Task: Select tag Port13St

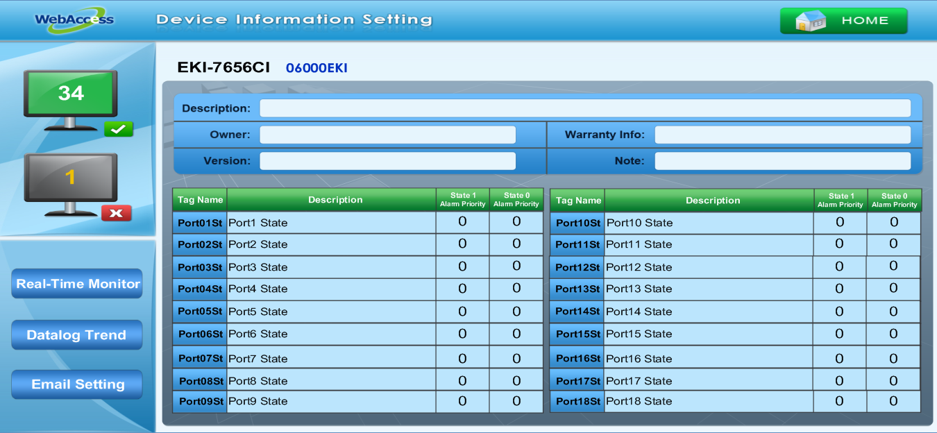Action: click(x=577, y=289)
